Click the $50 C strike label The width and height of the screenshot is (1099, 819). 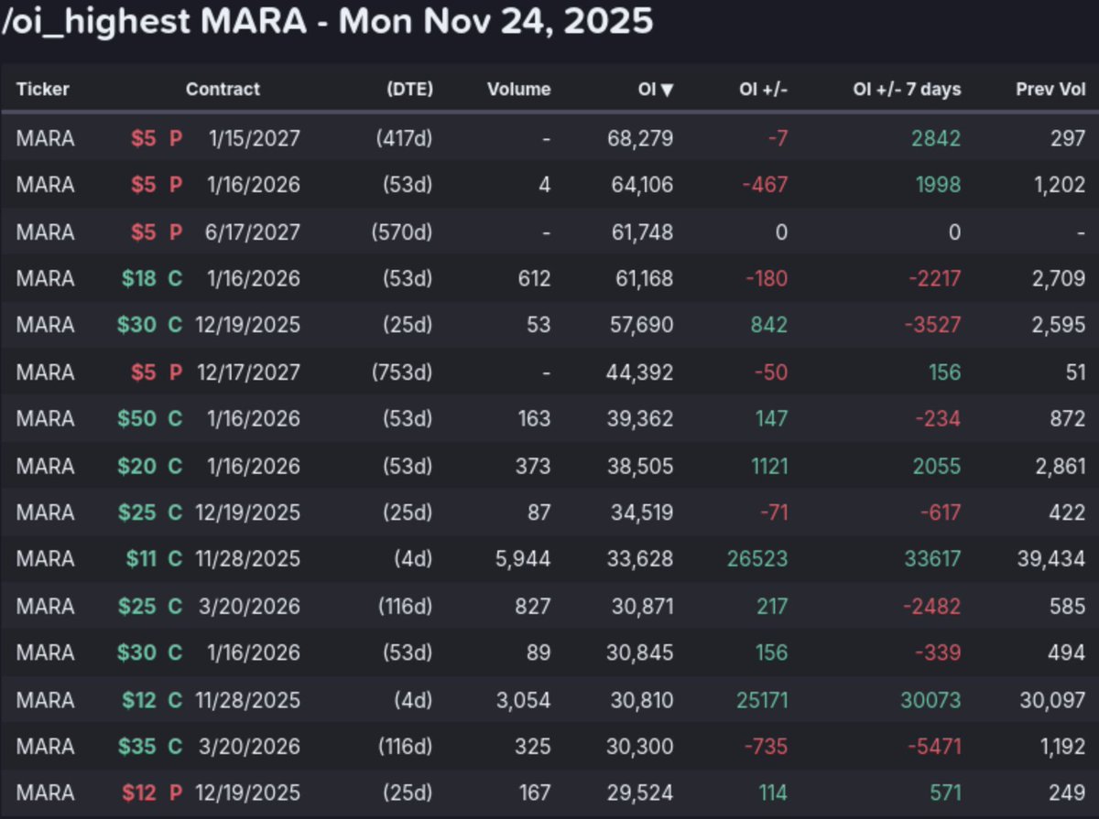tap(139, 418)
